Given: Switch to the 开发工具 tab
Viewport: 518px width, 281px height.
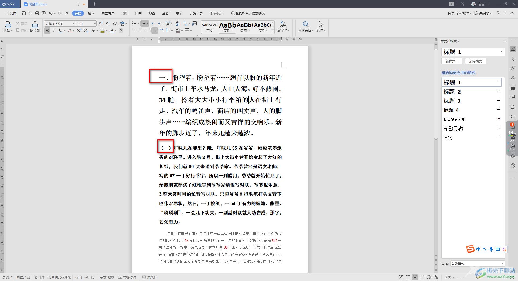Looking at the screenshot, I should coord(196,13).
